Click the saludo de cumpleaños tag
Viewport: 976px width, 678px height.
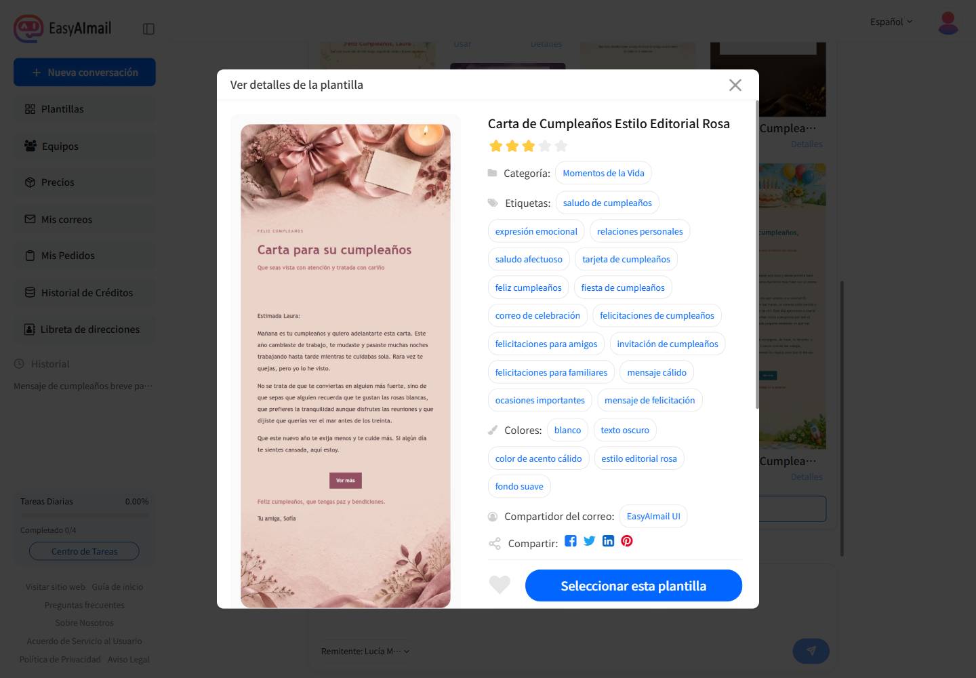[x=607, y=203]
